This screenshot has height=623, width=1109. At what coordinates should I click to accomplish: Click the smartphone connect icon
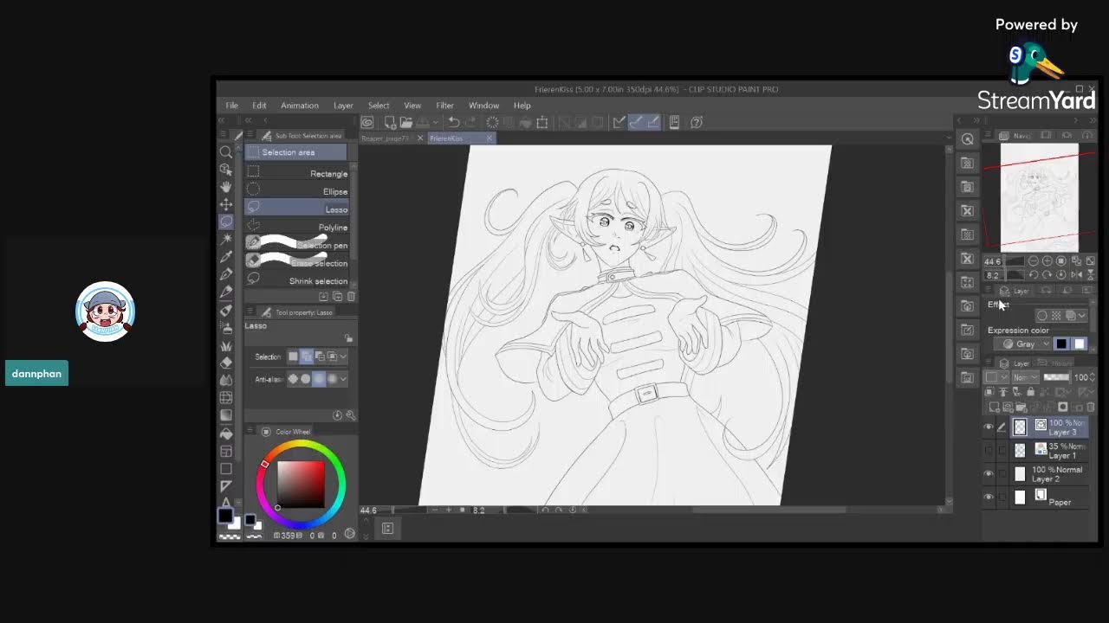tap(674, 122)
